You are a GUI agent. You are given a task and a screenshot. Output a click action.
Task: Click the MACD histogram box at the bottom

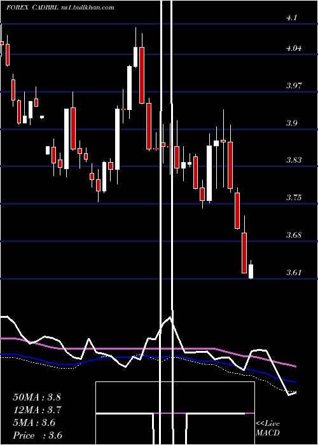pos(175,413)
